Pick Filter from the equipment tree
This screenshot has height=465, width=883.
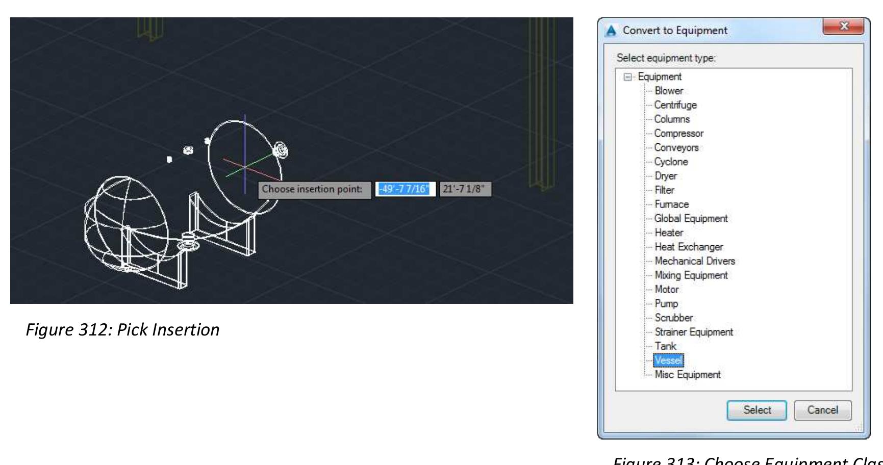point(665,190)
